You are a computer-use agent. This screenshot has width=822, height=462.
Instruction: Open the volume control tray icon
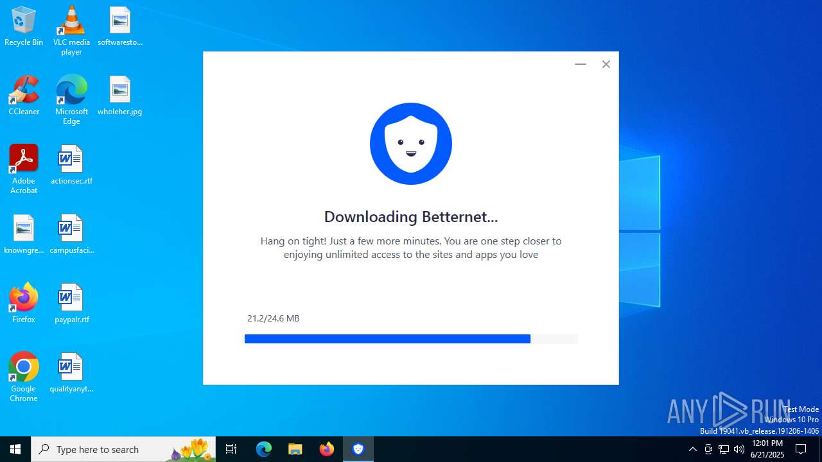tap(739, 449)
